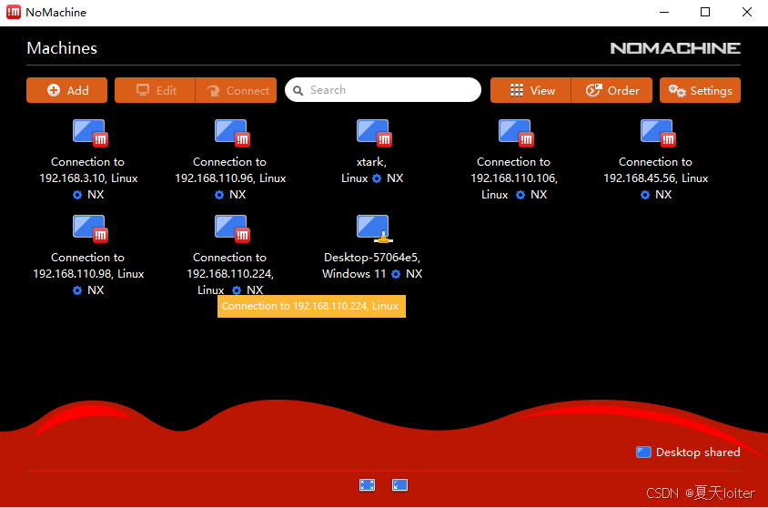The height and width of the screenshot is (508, 768).
Task: Click the "Connection to 192.168.110.98, Linux" label
Action: point(88,266)
